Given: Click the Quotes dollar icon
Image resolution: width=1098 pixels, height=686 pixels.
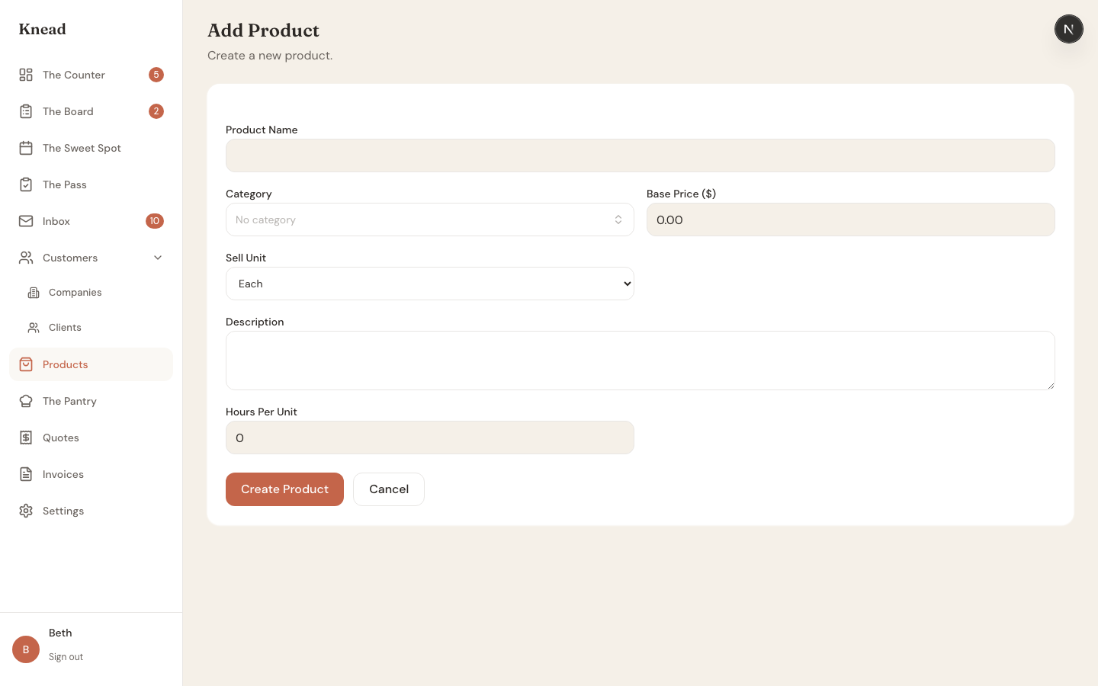Looking at the screenshot, I should [26, 438].
